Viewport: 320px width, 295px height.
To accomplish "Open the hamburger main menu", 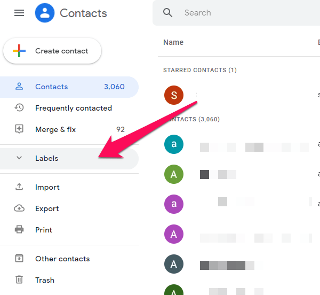I will pyautogui.click(x=19, y=13).
